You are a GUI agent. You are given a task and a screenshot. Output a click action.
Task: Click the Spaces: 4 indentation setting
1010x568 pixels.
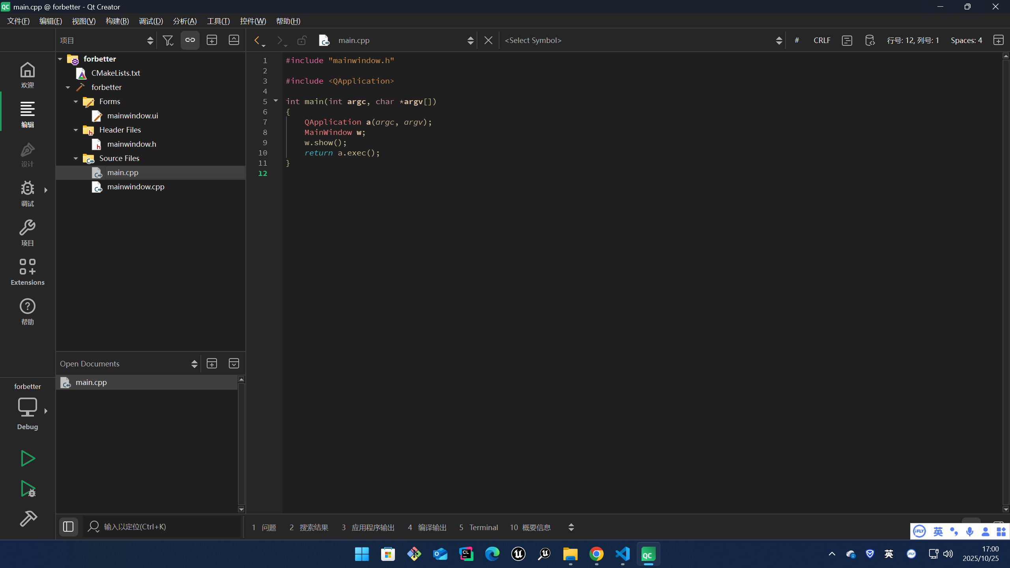tap(966, 40)
